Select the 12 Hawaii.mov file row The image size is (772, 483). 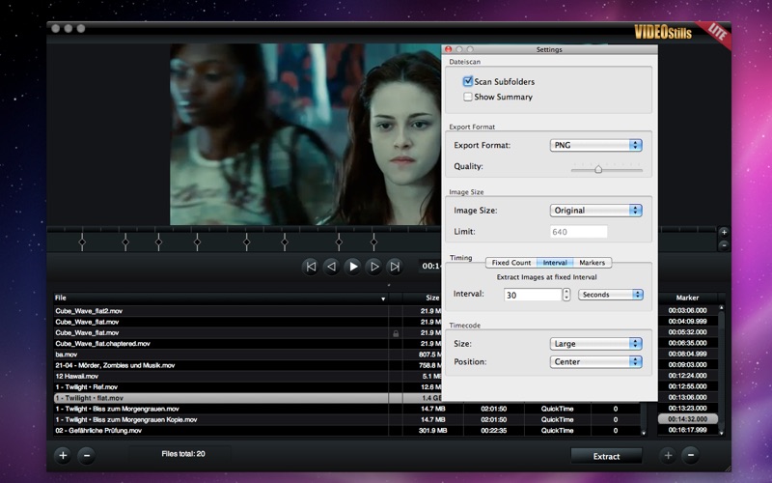[x=221, y=376]
